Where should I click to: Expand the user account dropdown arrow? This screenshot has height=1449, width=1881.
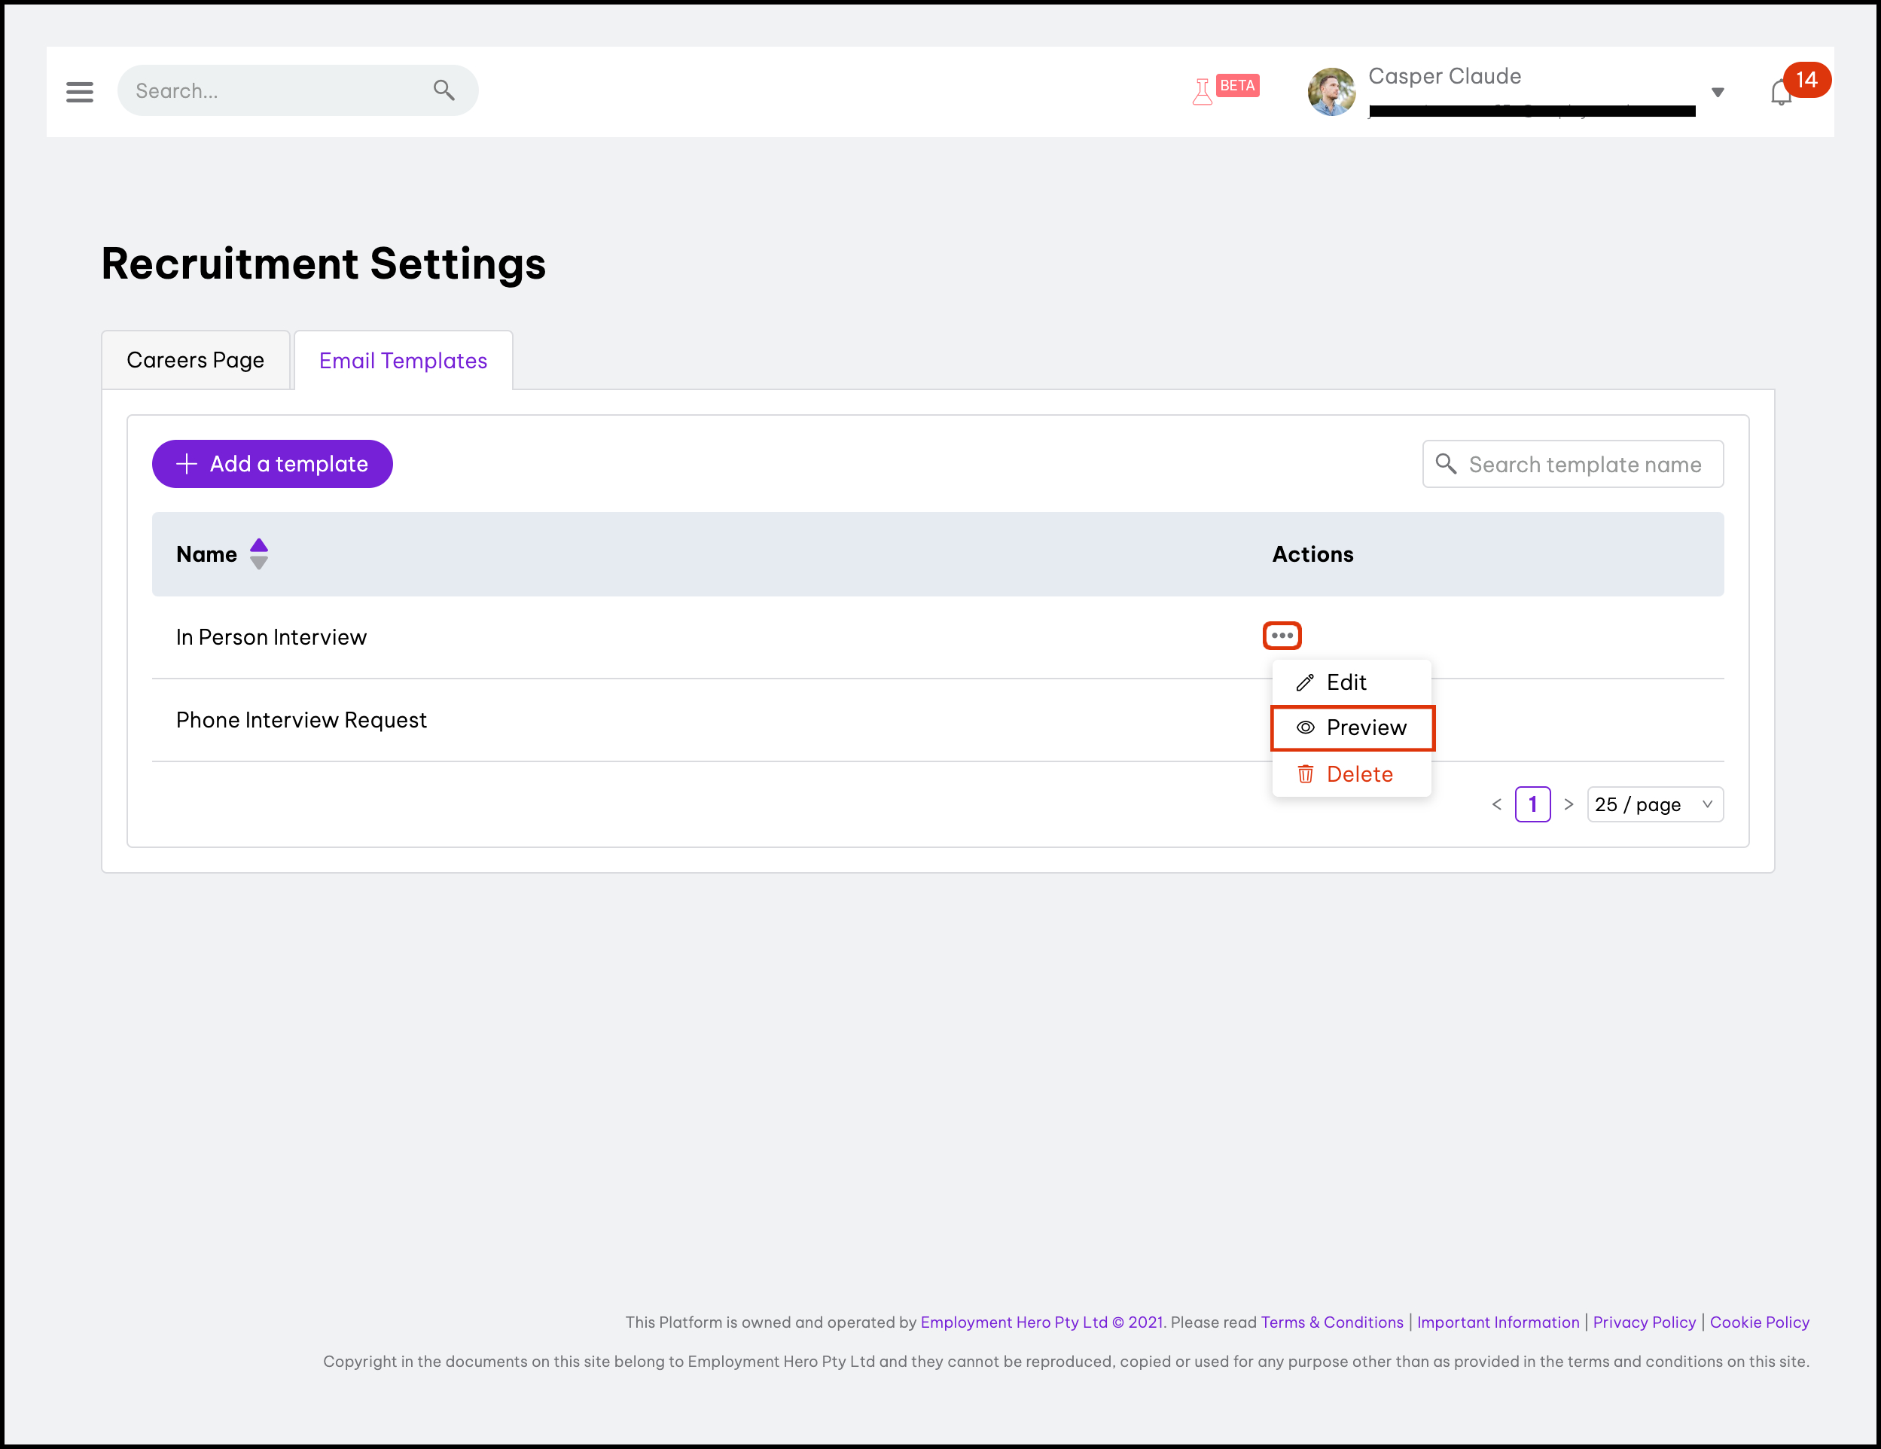click(1718, 92)
